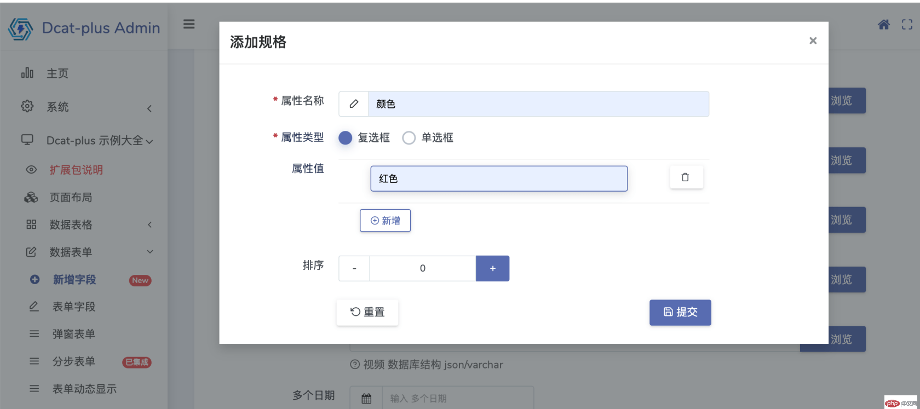Click the eye icon beside 扩展包说明
The image size is (920, 409).
[x=31, y=170]
